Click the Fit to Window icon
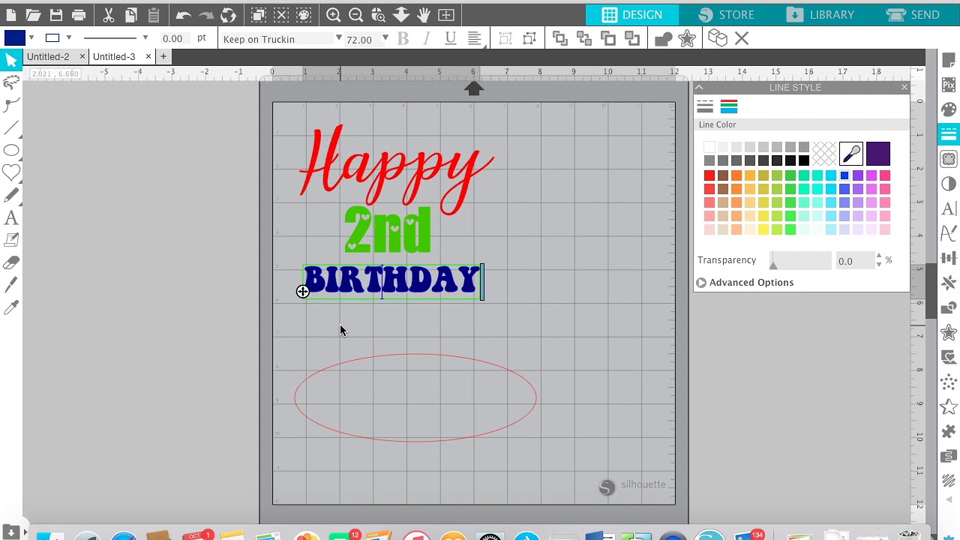Screen dimensions: 960x540 [x=446, y=14]
